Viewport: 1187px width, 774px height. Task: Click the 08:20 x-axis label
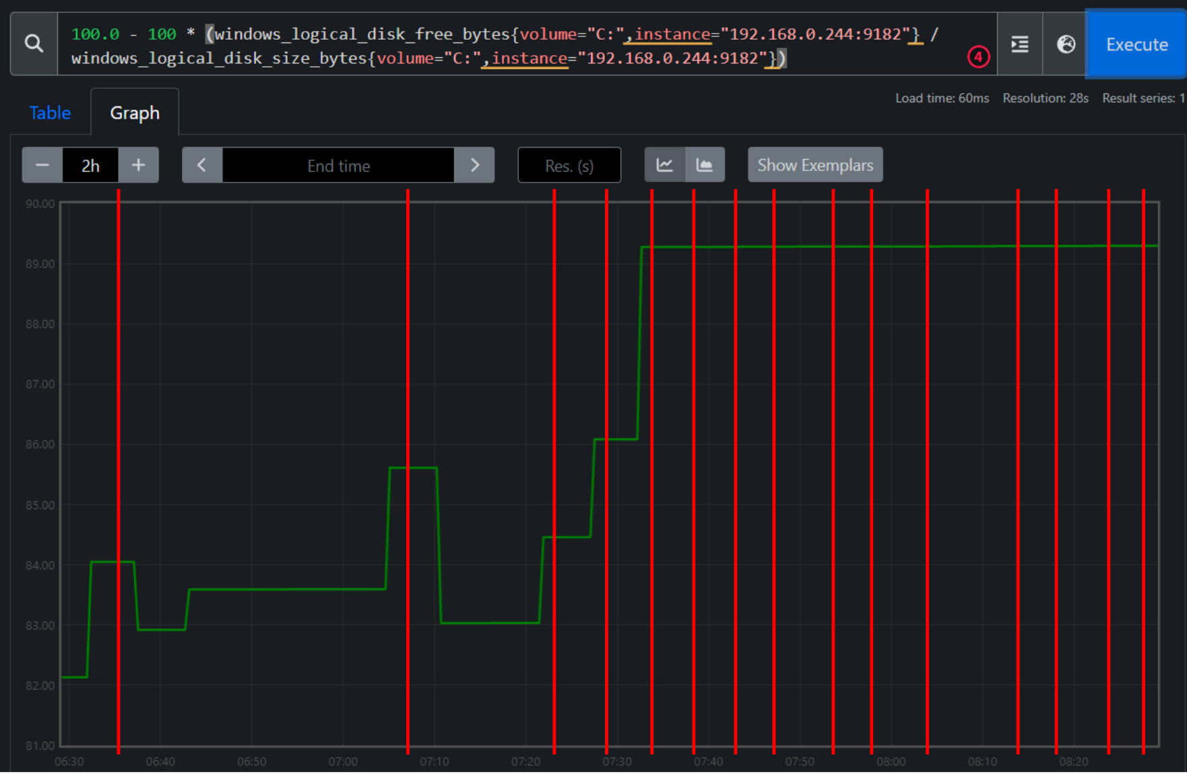pos(1074,762)
